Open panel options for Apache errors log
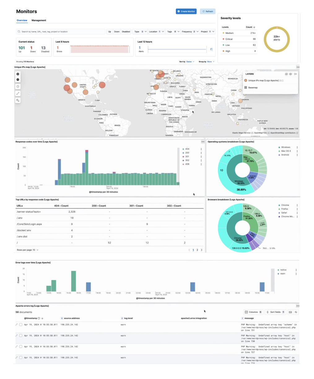The height and width of the screenshot is (379, 314). point(298,306)
